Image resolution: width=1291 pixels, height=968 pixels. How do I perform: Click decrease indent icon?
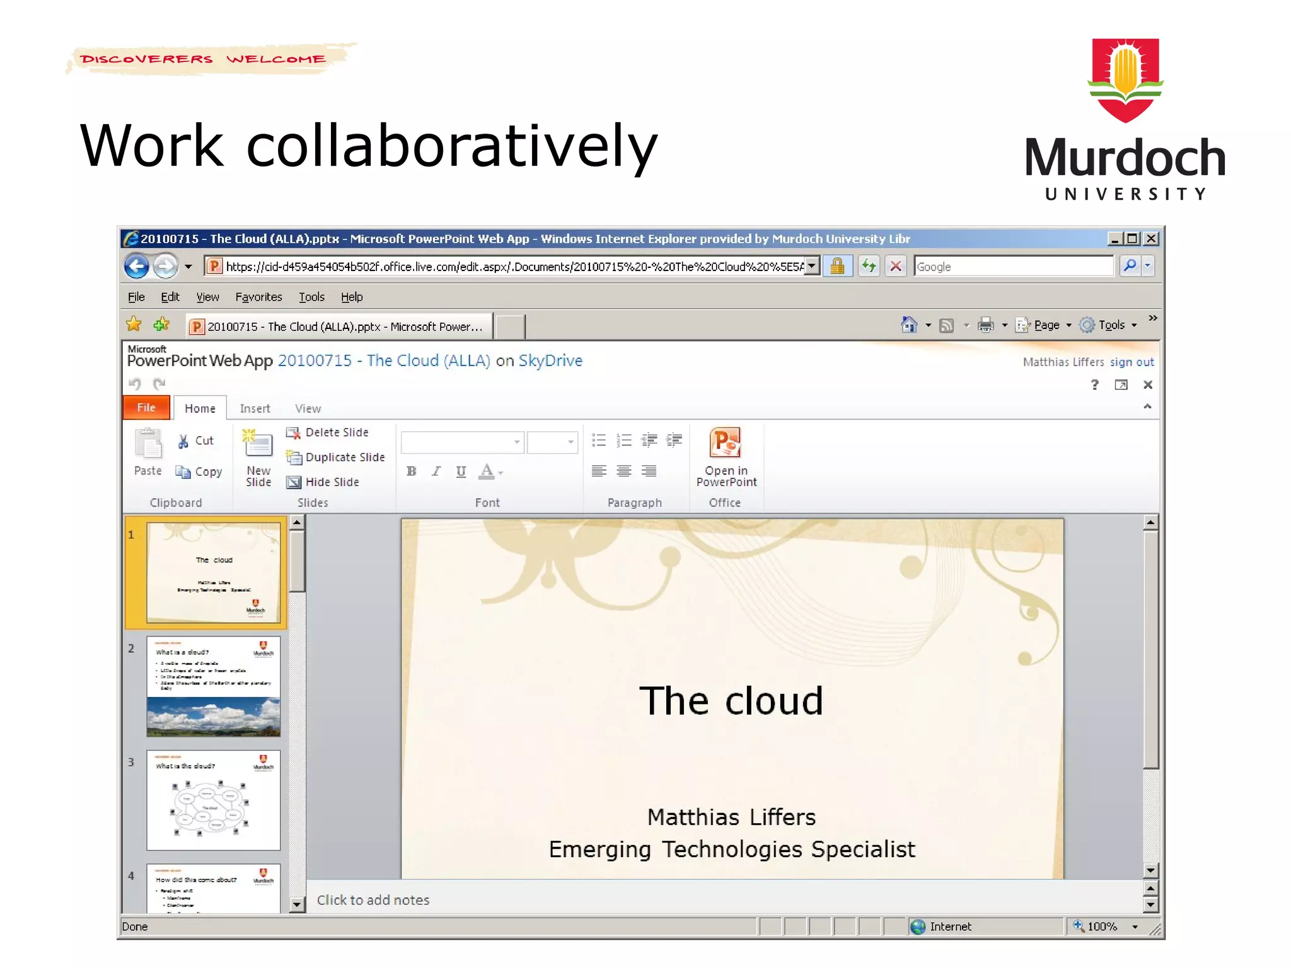(649, 441)
